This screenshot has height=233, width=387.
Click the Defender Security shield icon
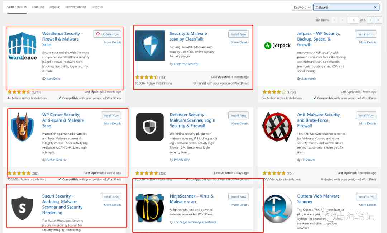coord(150,127)
